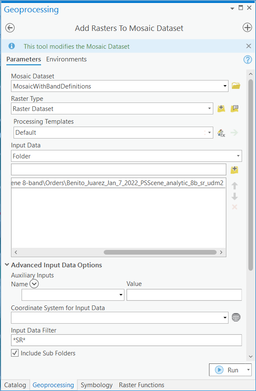256x391 pixels.
Task: Select coordinate system using globe icon
Action: pyautogui.click(x=236, y=317)
